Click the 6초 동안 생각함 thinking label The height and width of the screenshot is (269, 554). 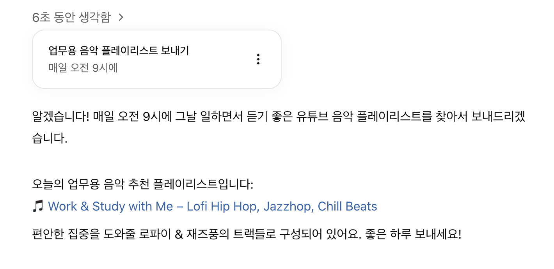tap(71, 17)
